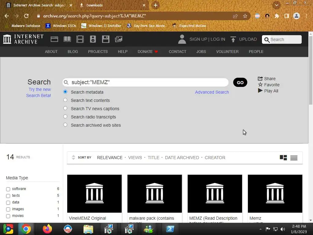
Task: Select Search archived web sites option
Action: tap(65, 125)
